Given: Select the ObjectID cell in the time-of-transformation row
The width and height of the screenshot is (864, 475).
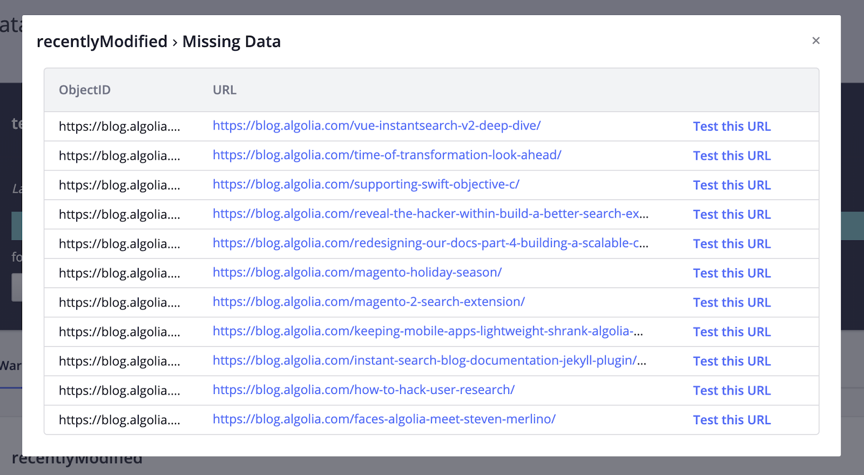Looking at the screenshot, I should (x=119, y=156).
